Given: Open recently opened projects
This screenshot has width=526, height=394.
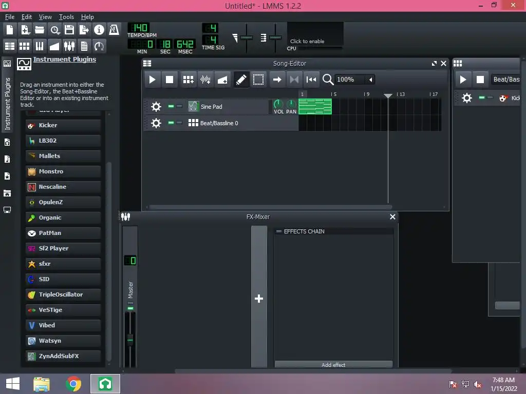Looking at the screenshot, I should coord(54,30).
